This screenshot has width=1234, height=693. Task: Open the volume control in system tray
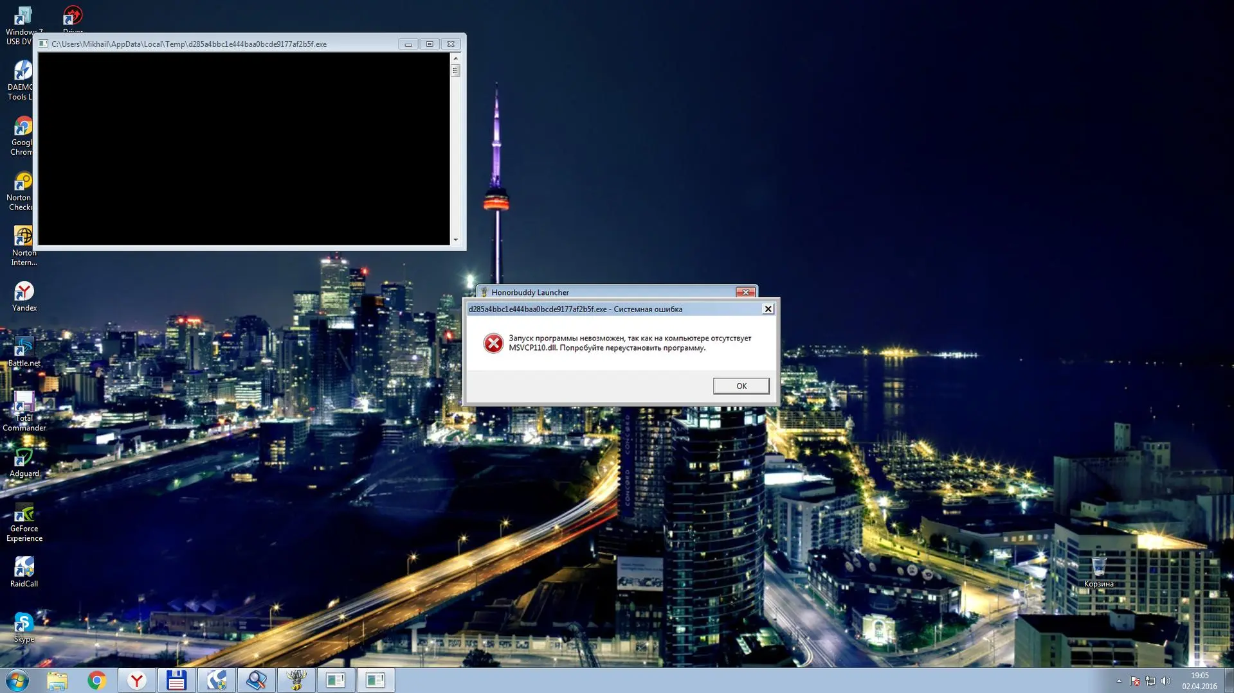(1166, 681)
